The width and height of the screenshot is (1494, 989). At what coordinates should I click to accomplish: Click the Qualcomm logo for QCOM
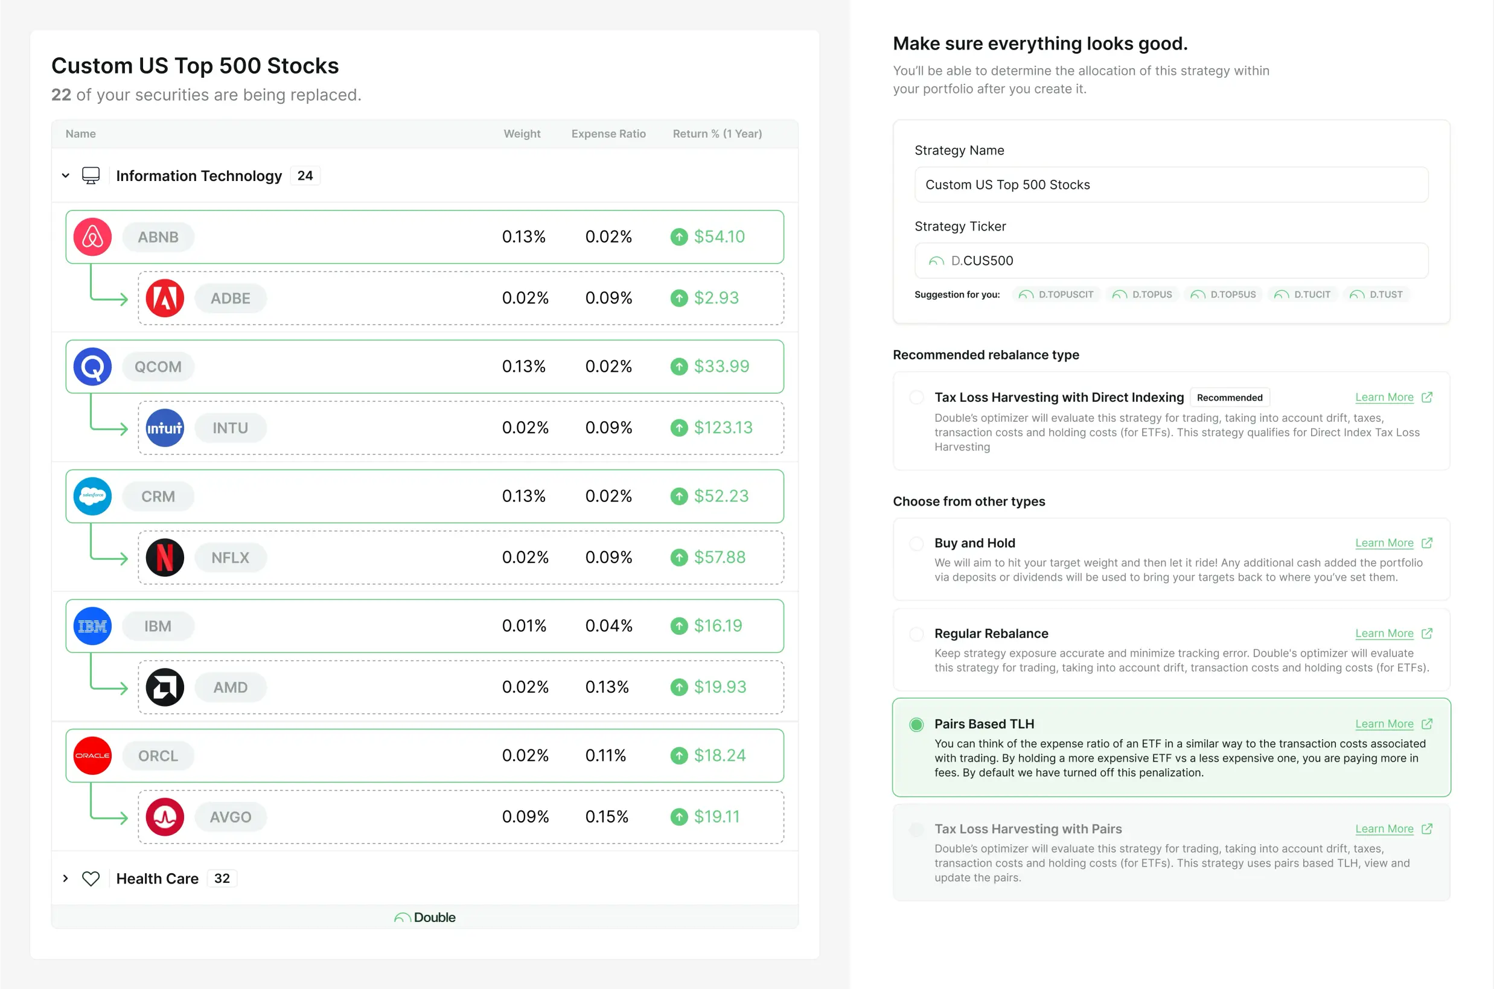pos(93,366)
